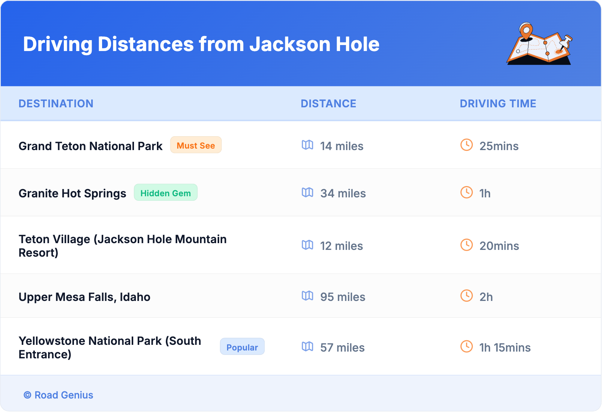Click the Destination column header

click(x=56, y=104)
